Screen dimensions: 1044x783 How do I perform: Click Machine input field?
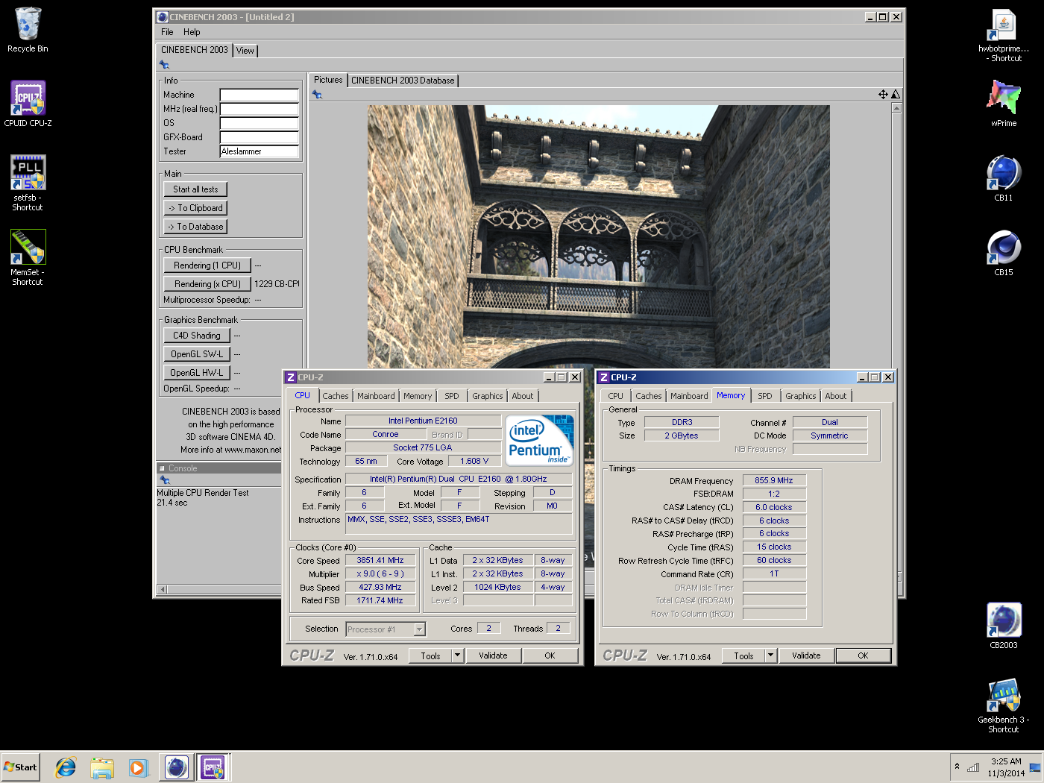[259, 95]
